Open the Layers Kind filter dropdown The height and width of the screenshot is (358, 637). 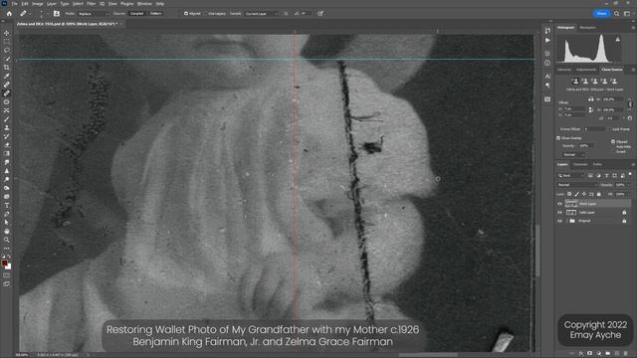(570, 175)
